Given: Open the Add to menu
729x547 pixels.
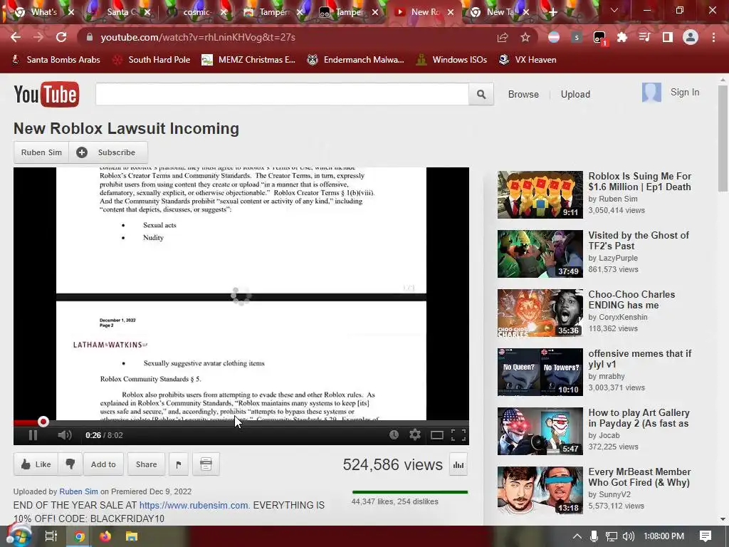Looking at the screenshot, I should click(103, 464).
